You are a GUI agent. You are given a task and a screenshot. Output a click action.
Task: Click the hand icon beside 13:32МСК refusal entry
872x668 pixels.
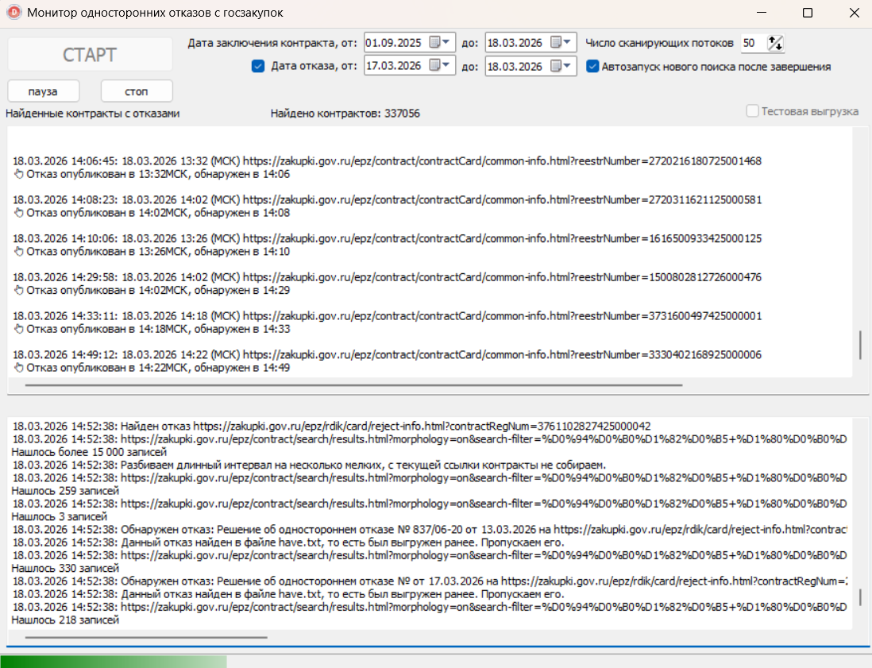tap(19, 174)
